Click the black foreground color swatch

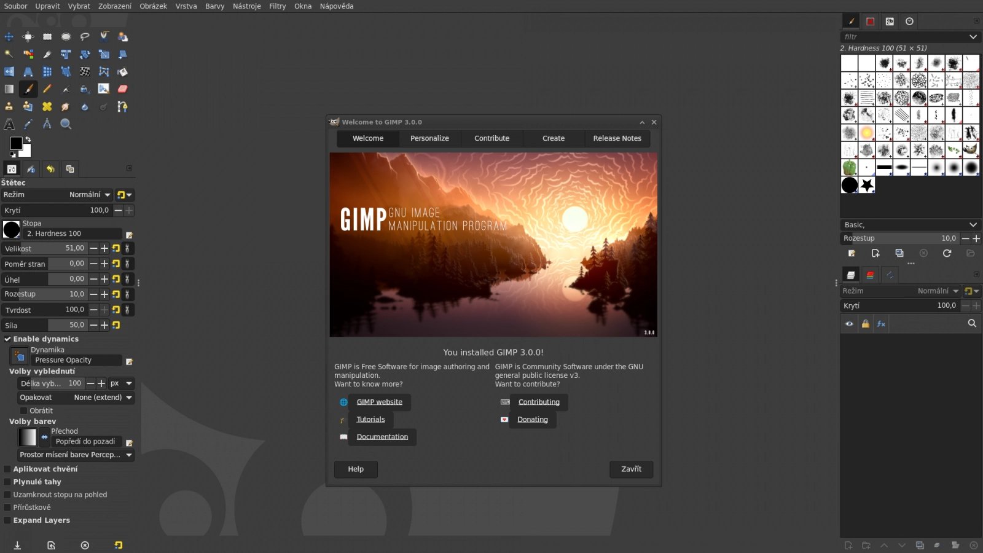pyautogui.click(x=16, y=143)
